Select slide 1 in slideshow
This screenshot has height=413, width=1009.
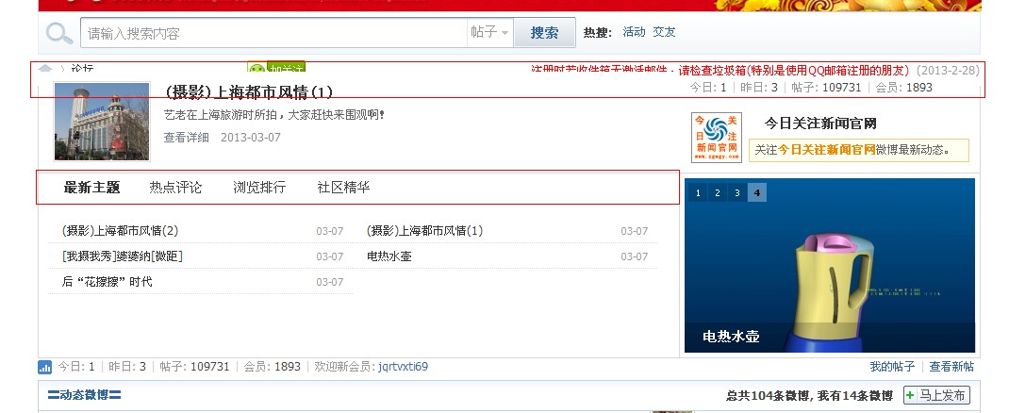pos(698,192)
